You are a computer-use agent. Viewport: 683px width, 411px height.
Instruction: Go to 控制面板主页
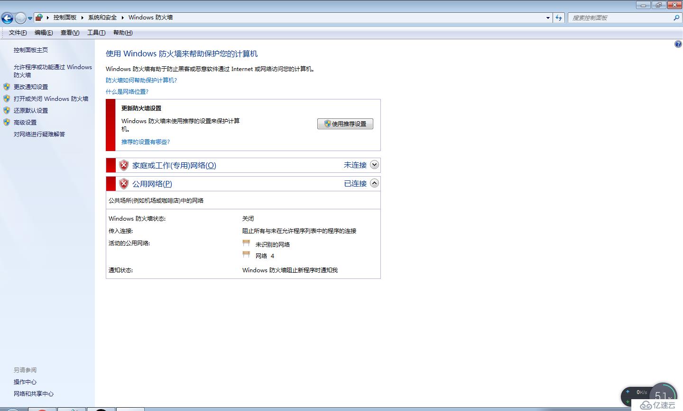coord(31,50)
